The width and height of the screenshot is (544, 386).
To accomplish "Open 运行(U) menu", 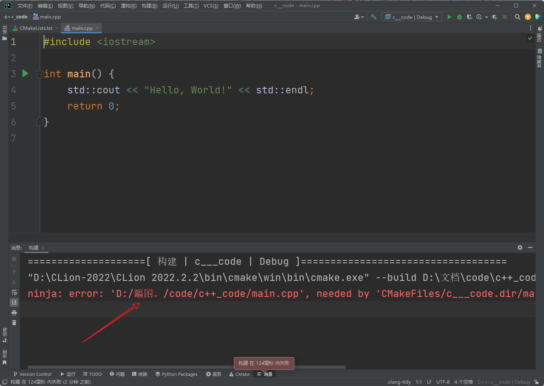I will pyautogui.click(x=171, y=5).
